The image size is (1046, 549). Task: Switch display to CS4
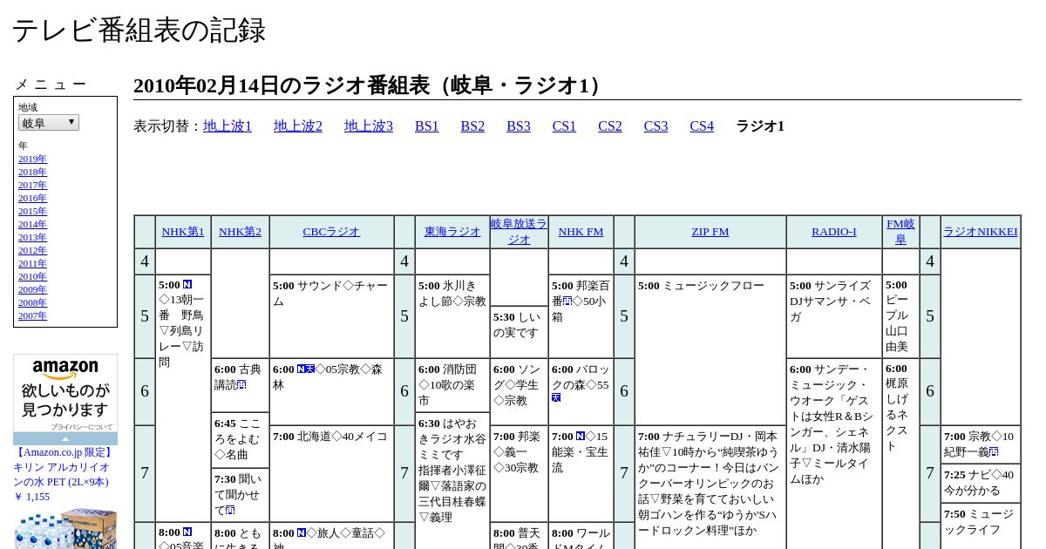(702, 126)
